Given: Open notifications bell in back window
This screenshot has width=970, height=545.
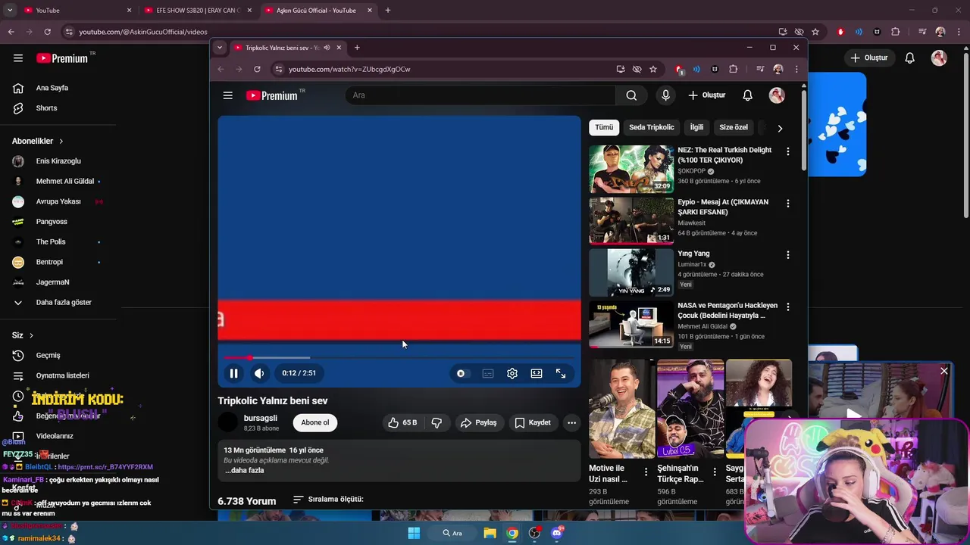Looking at the screenshot, I should (x=910, y=58).
